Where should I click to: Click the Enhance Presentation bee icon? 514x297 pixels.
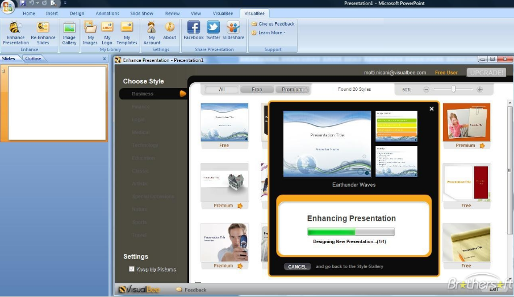pyautogui.click(x=15, y=27)
